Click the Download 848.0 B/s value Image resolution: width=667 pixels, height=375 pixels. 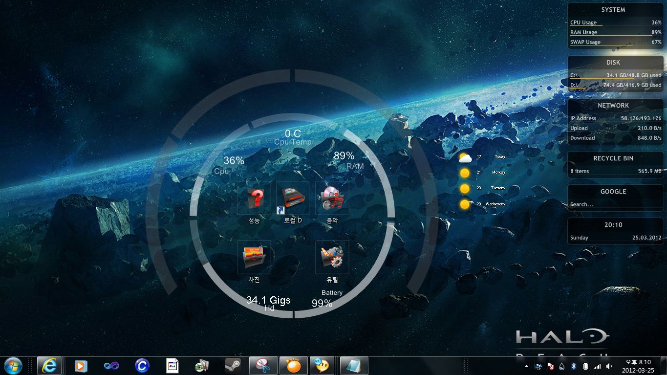(x=649, y=138)
